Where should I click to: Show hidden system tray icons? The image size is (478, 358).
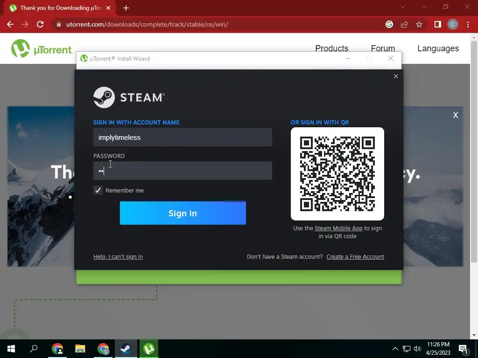tap(395, 349)
